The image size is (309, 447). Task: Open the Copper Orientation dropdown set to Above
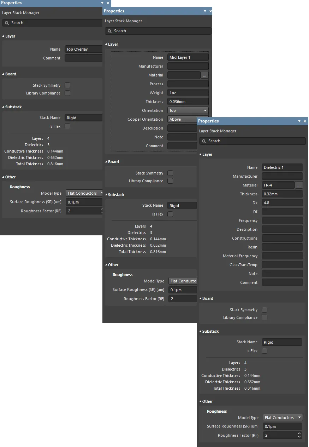pyautogui.click(x=182, y=119)
